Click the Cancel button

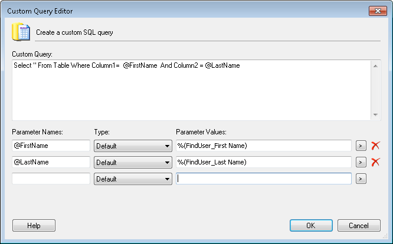(x=359, y=225)
